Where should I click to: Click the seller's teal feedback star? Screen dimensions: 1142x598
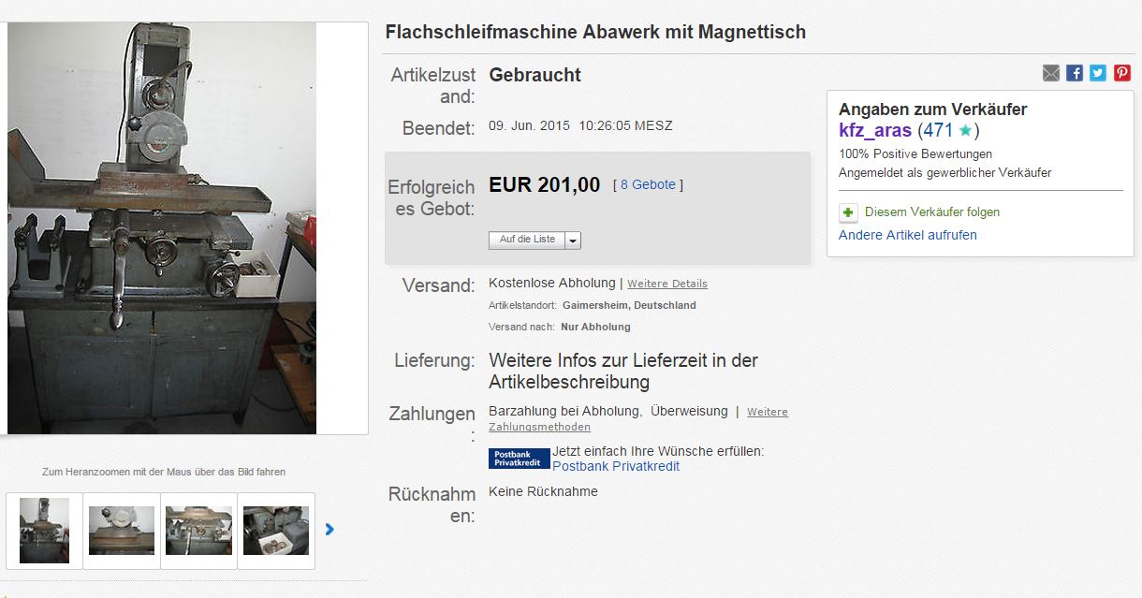tap(965, 131)
